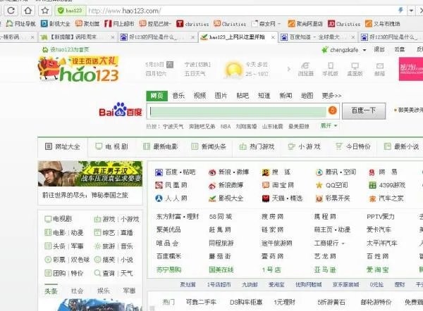Click the lightning speed-mode icon in address bar
Viewport: 423px width, 311px height.
(x=401, y=11)
